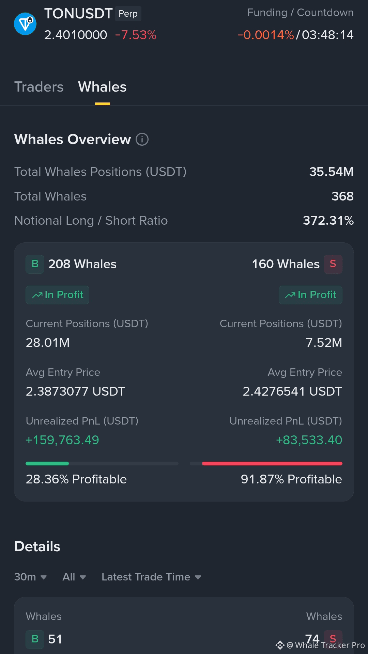This screenshot has height=654, width=368.
Task: Tap the Funding / Countdown value
Action: [x=295, y=35]
